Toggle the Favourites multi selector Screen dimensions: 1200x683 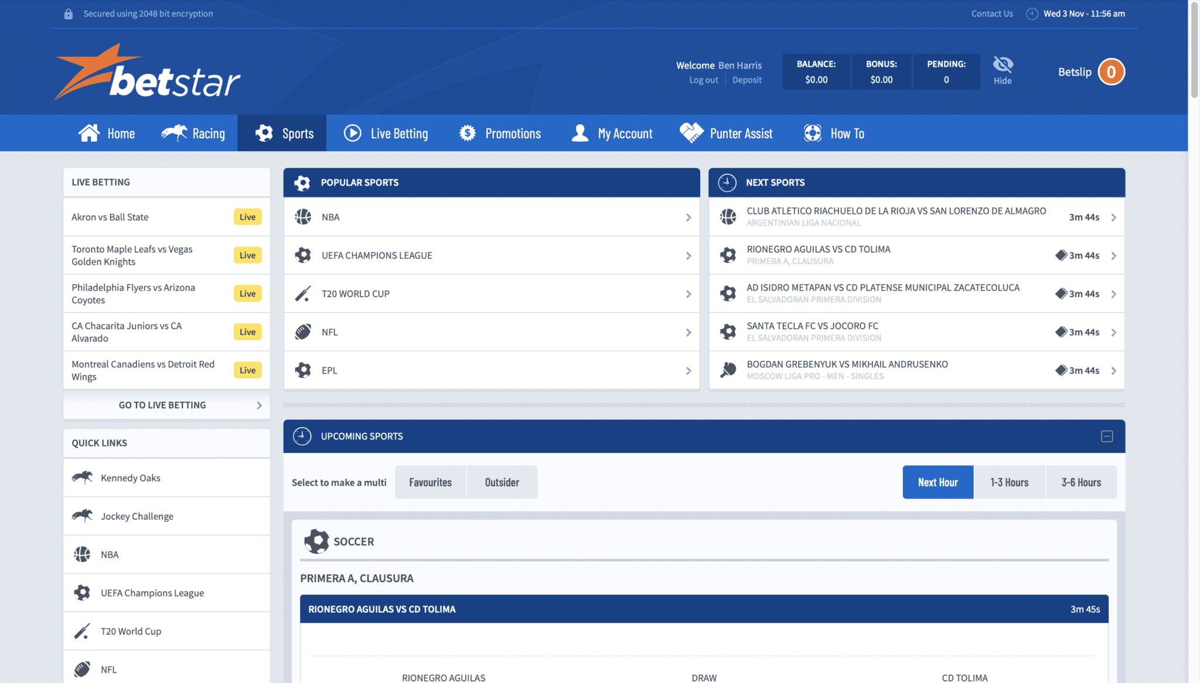(431, 482)
